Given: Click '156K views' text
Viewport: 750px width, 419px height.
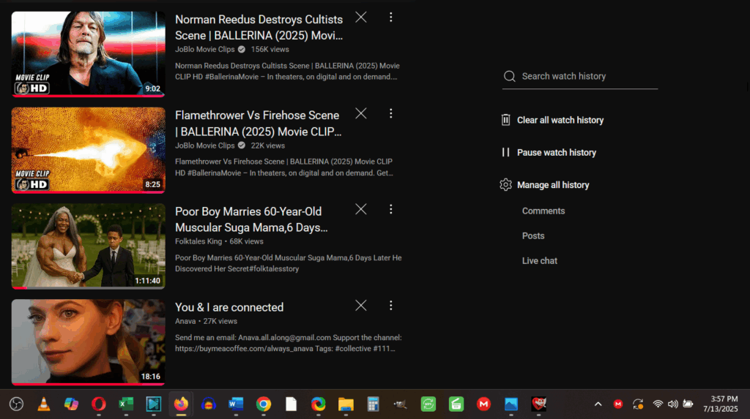Looking at the screenshot, I should point(270,50).
